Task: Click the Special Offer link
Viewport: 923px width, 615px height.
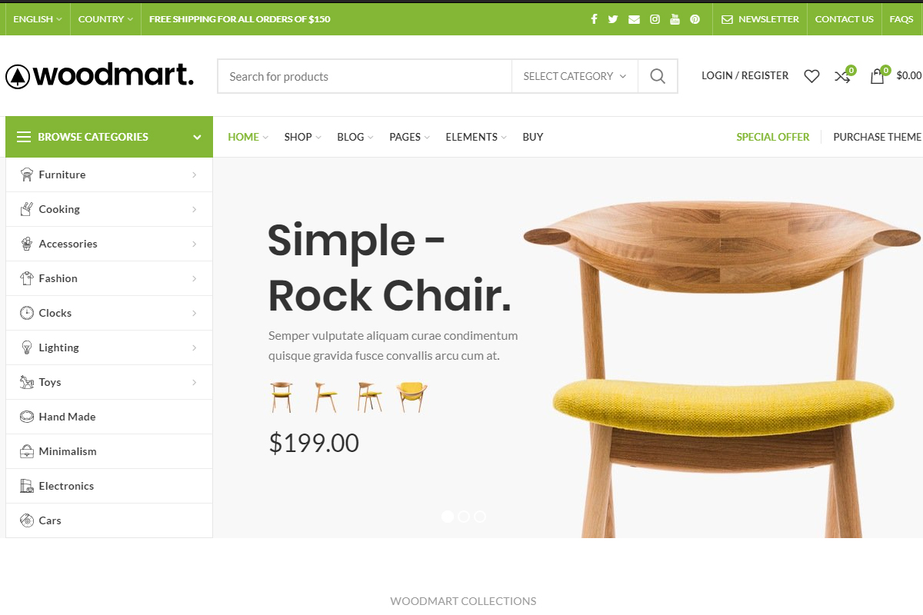Action: (773, 137)
